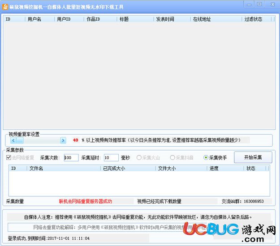This screenshot has height=246, width=280.
Task: Click the 已完成大小 column header
Action: click(x=128, y=168)
